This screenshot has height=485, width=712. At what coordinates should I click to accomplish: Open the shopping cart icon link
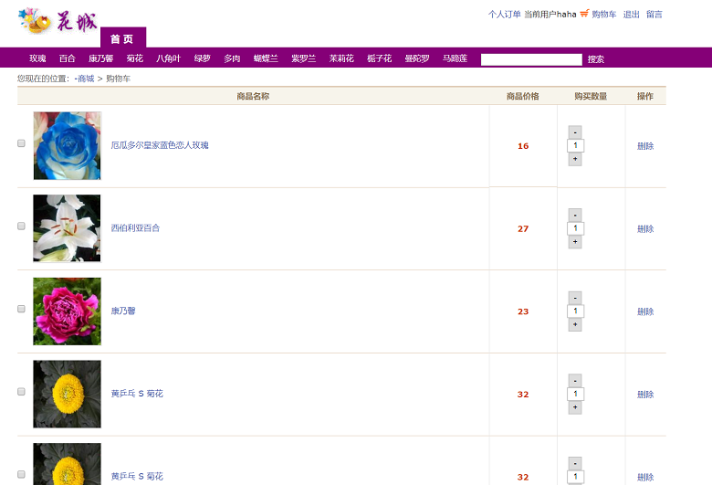(584, 13)
